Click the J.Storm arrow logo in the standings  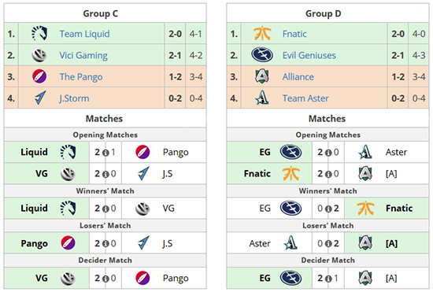click(x=40, y=98)
